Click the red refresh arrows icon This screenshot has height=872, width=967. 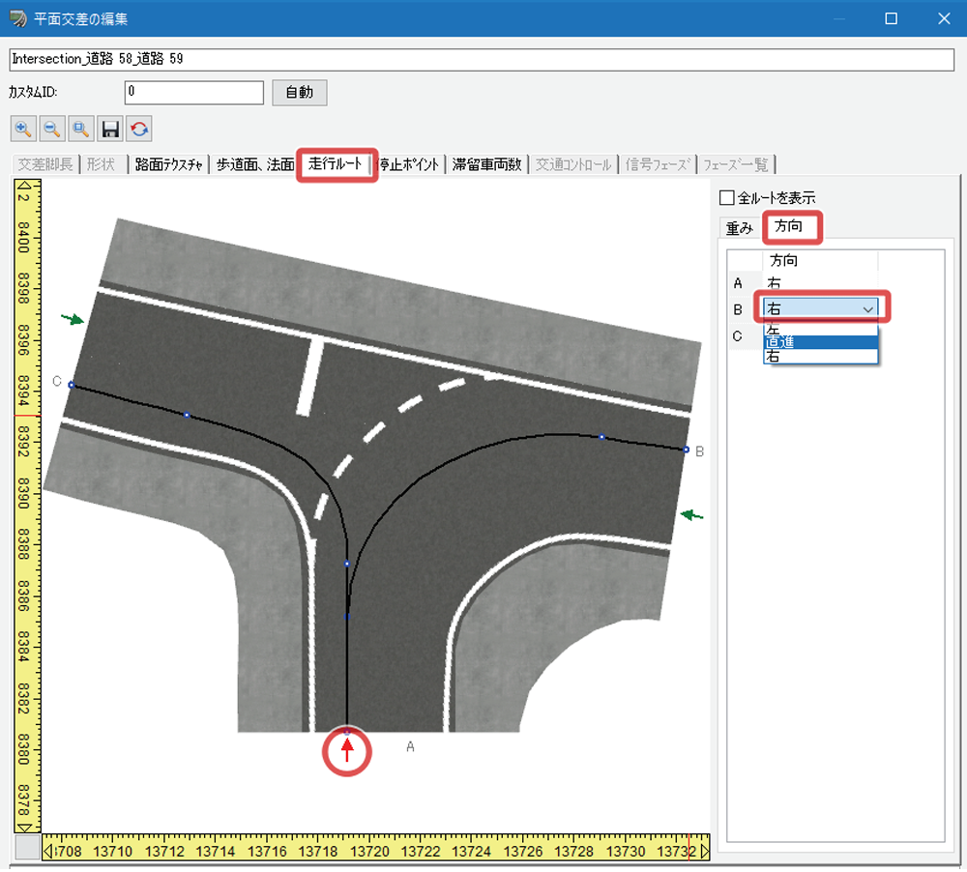[x=139, y=129]
